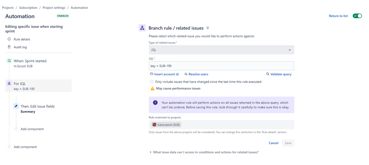The width and height of the screenshot is (369, 165).
Task: Click the Save button
Action: pyautogui.click(x=288, y=143)
